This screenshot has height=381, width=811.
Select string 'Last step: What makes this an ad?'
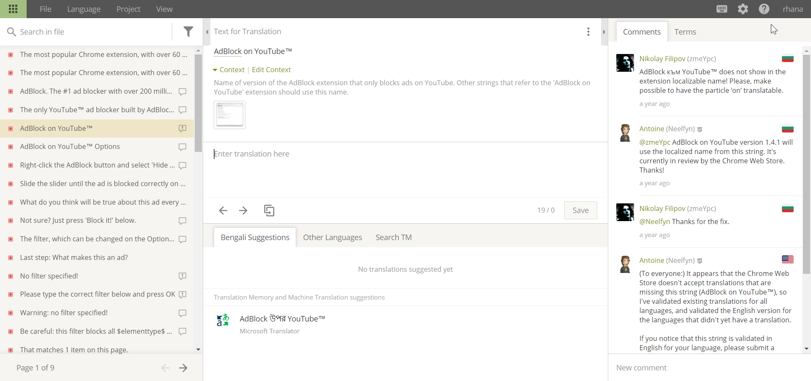pyautogui.click(x=97, y=257)
